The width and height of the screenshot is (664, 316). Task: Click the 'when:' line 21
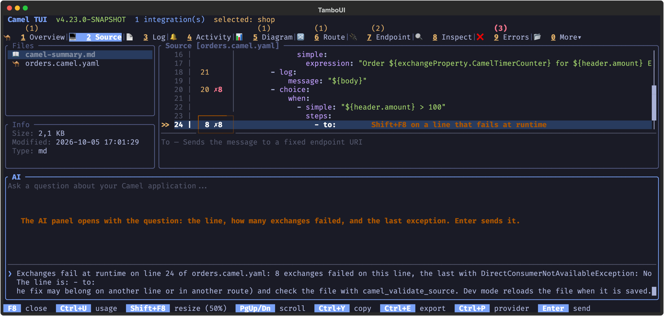tap(299, 98)
